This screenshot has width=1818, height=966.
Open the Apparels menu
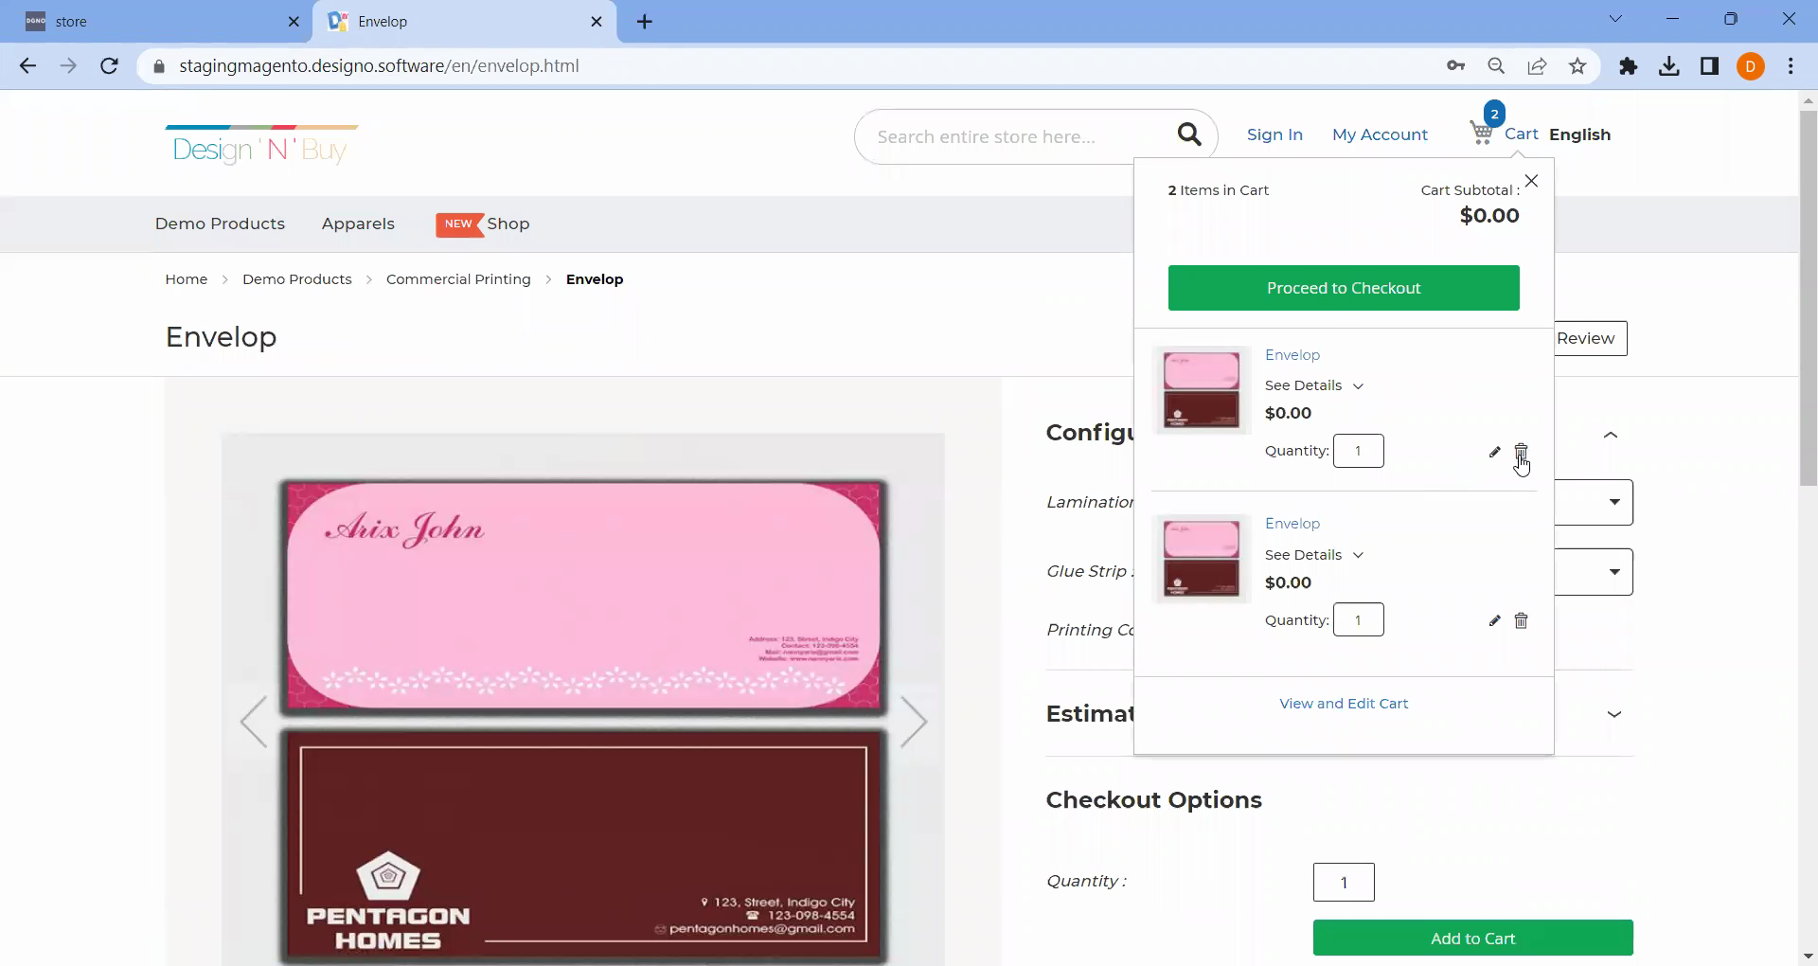[358, 224]
